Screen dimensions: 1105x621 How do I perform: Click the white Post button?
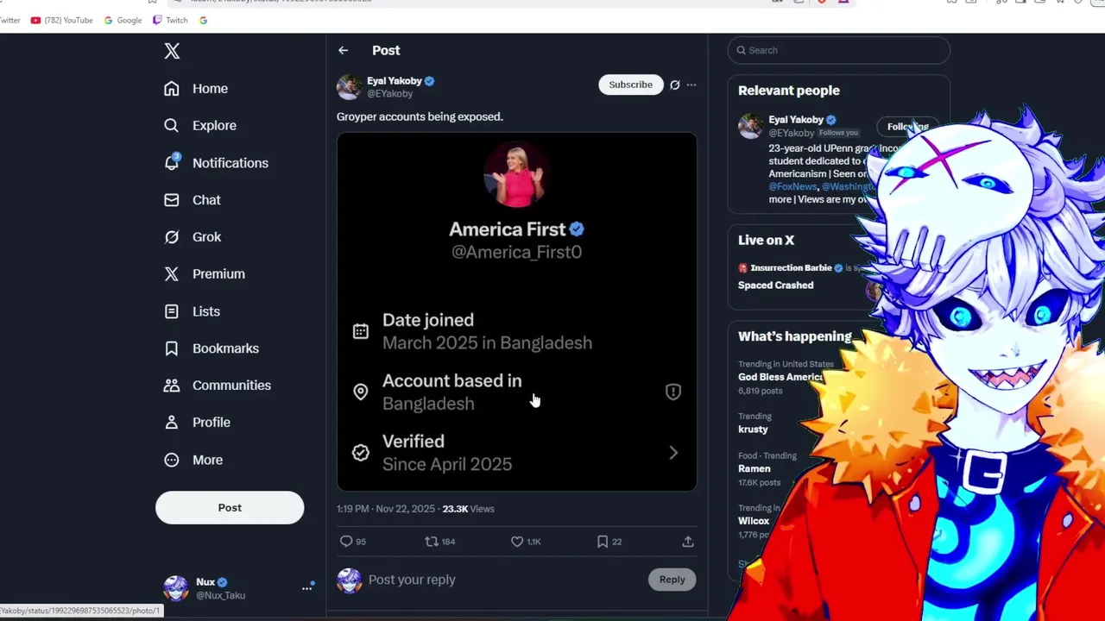click(x=230, y=508)
